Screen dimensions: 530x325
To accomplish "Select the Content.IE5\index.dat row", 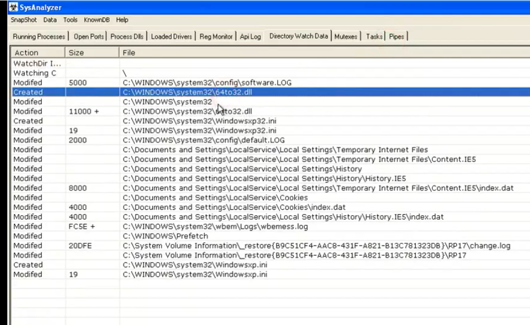I will [x=271, y=188].
